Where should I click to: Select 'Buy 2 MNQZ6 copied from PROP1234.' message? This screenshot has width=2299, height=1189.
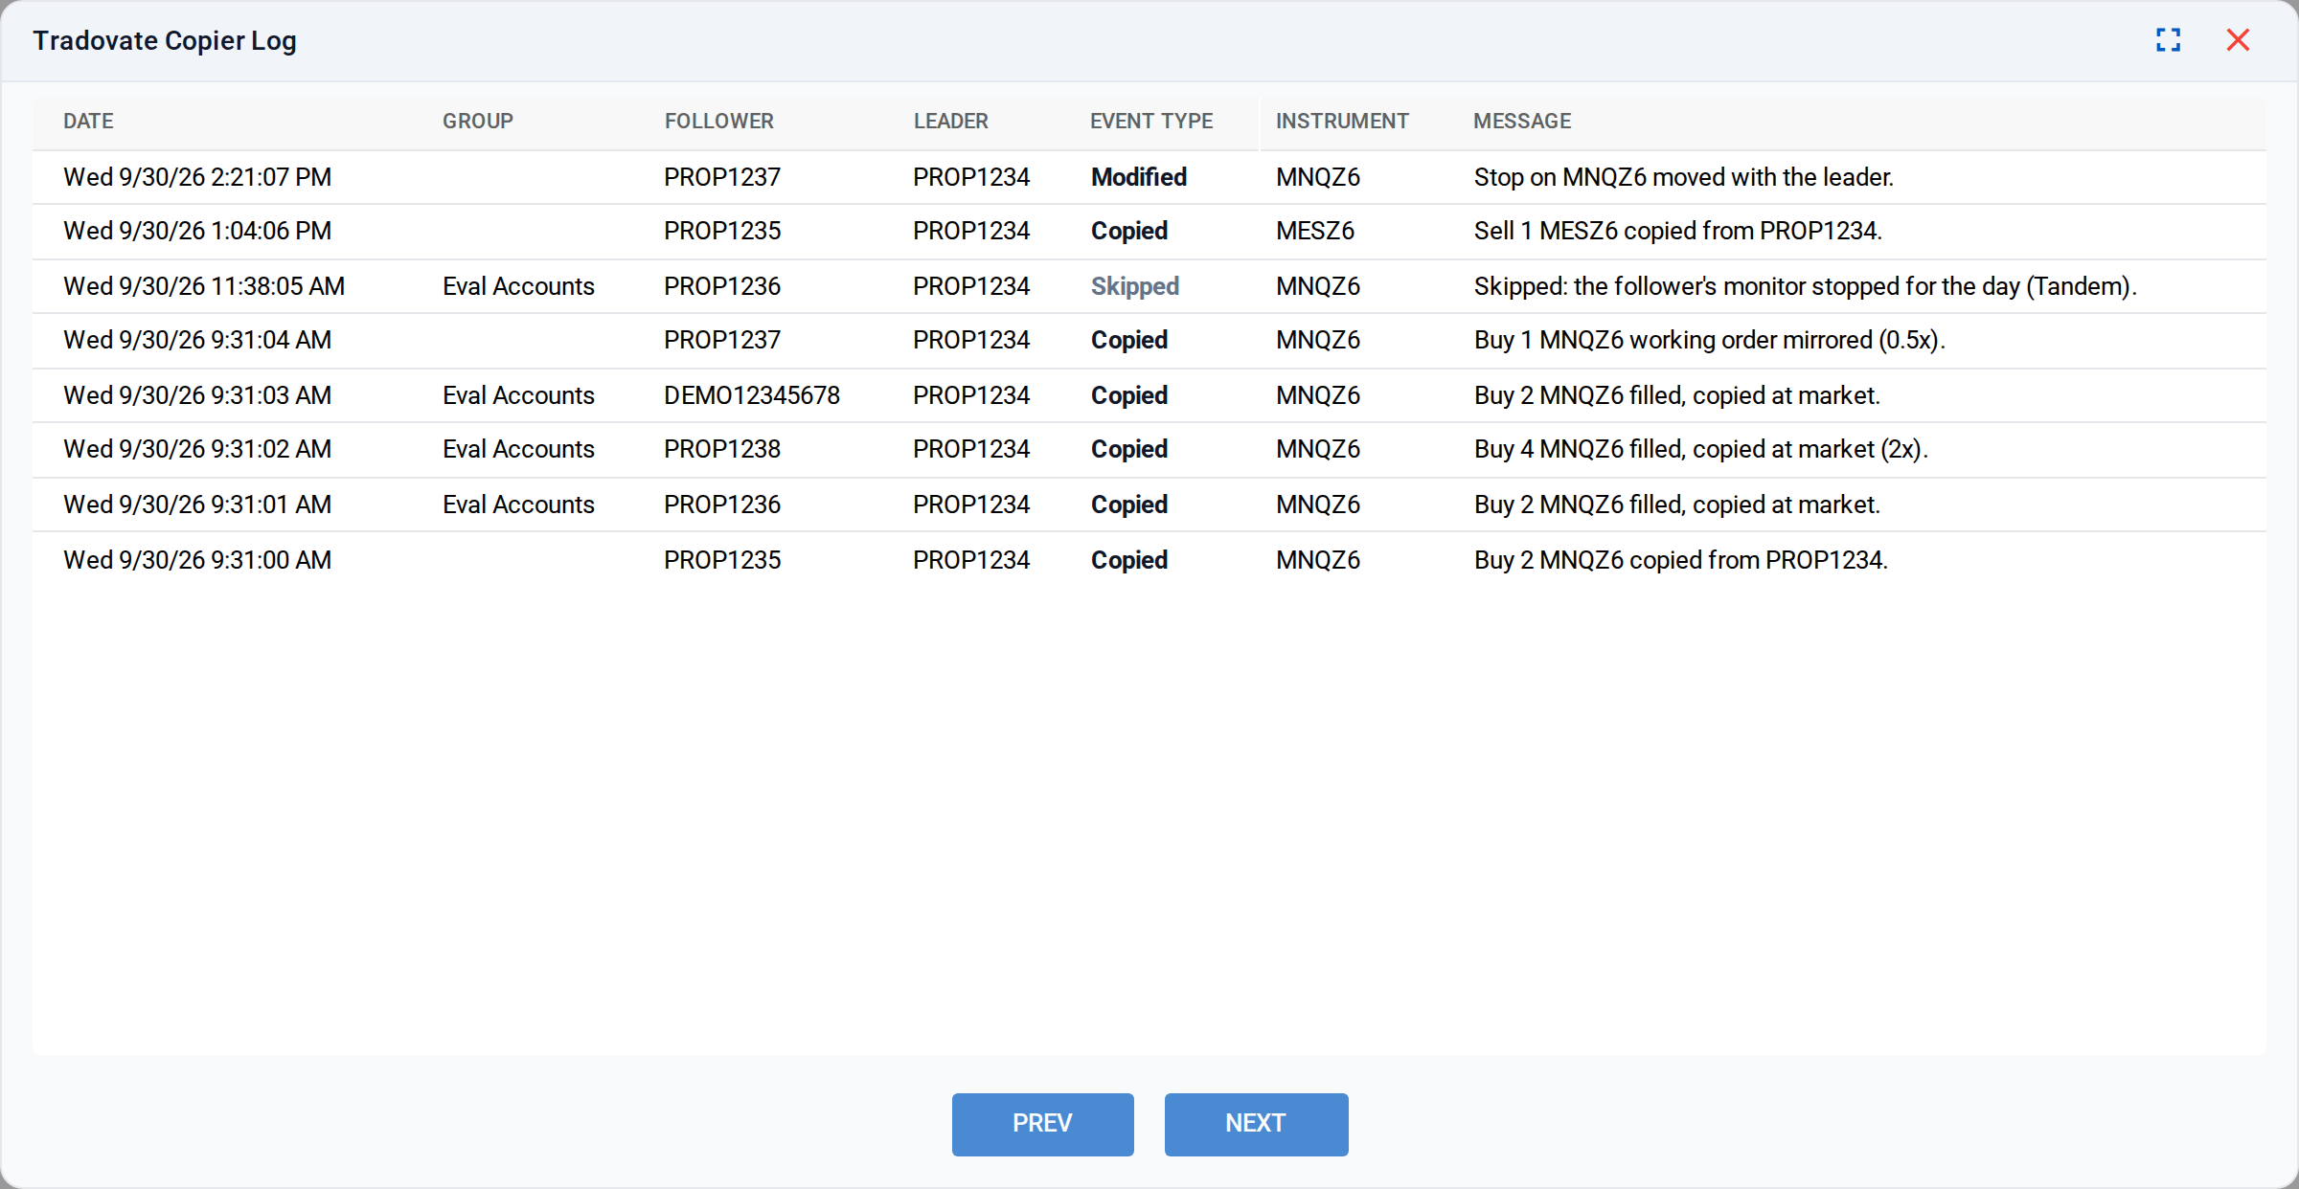1681,560
